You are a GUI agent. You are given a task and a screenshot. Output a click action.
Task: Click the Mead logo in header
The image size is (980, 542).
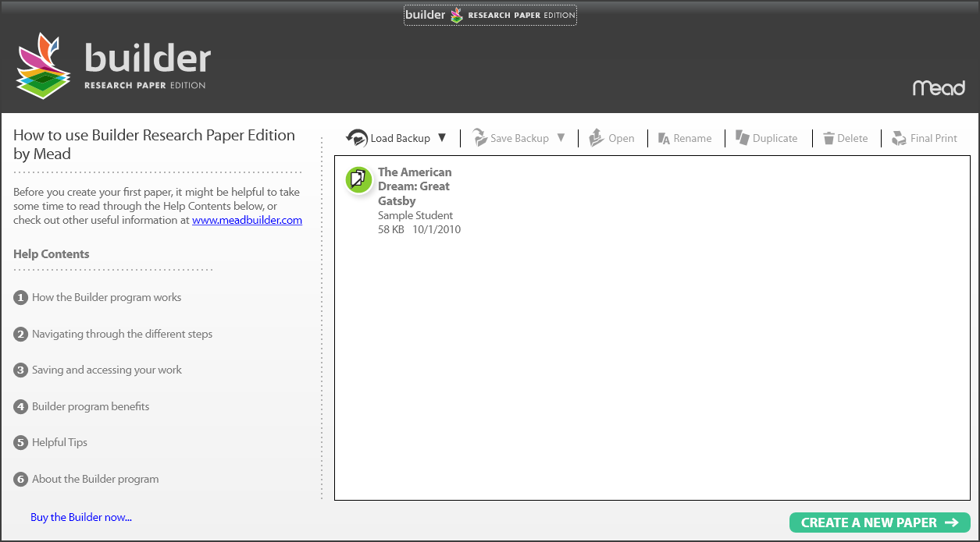(939, 87)
